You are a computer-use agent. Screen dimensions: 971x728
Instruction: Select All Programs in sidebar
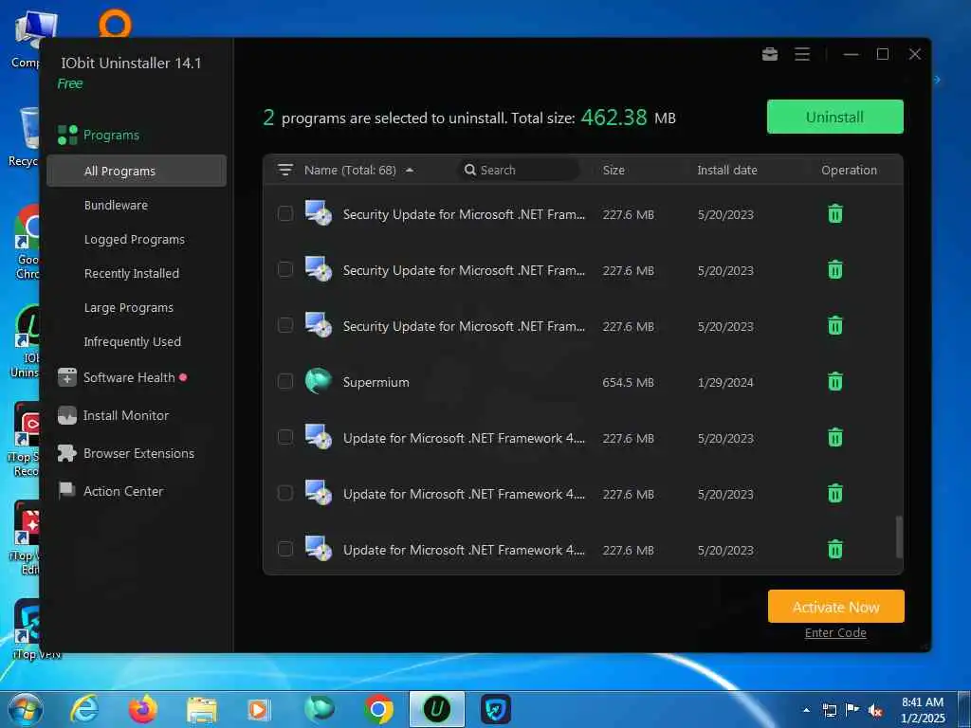(137, 171)
